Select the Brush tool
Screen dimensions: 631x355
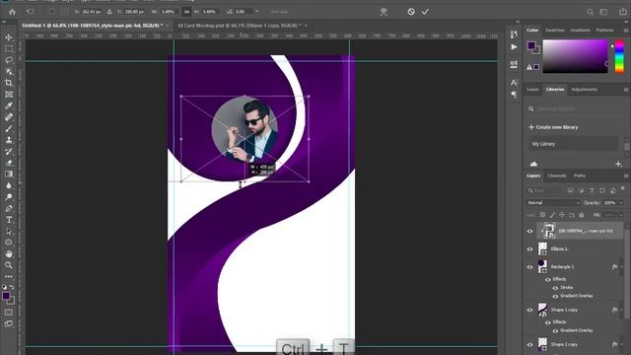pyautogui.click(x=9, y=129)
